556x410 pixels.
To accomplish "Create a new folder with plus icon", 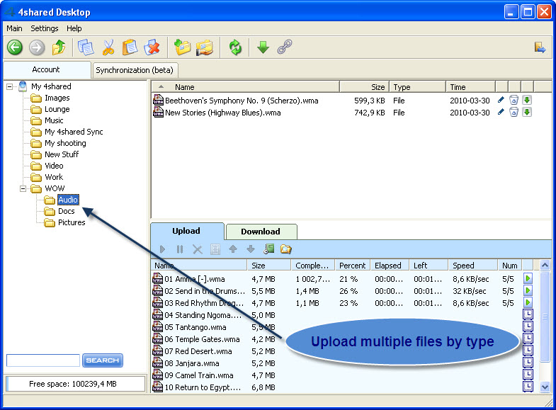I will click(x=183, y=47).
